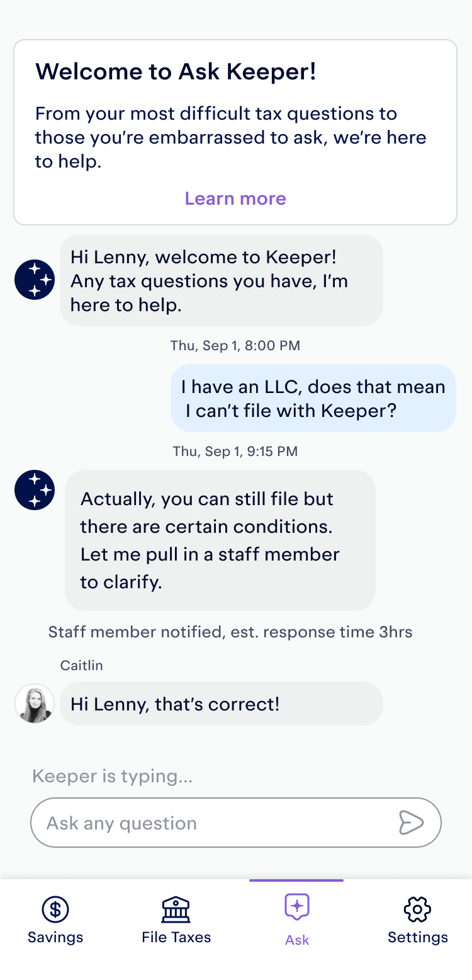The image size is (472, 980).
Task: Tap the File Taxes bank icon
Action: coord(176,909)
